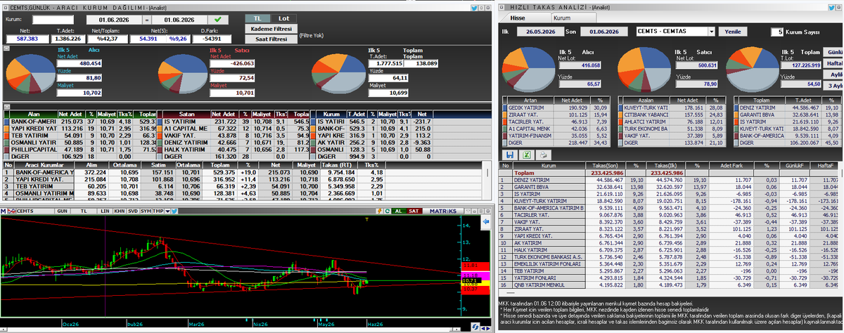Screen dimensions: 844x333
Task: Collapse the Alan/Satan tables section
Action: click(x=6, y=106)
